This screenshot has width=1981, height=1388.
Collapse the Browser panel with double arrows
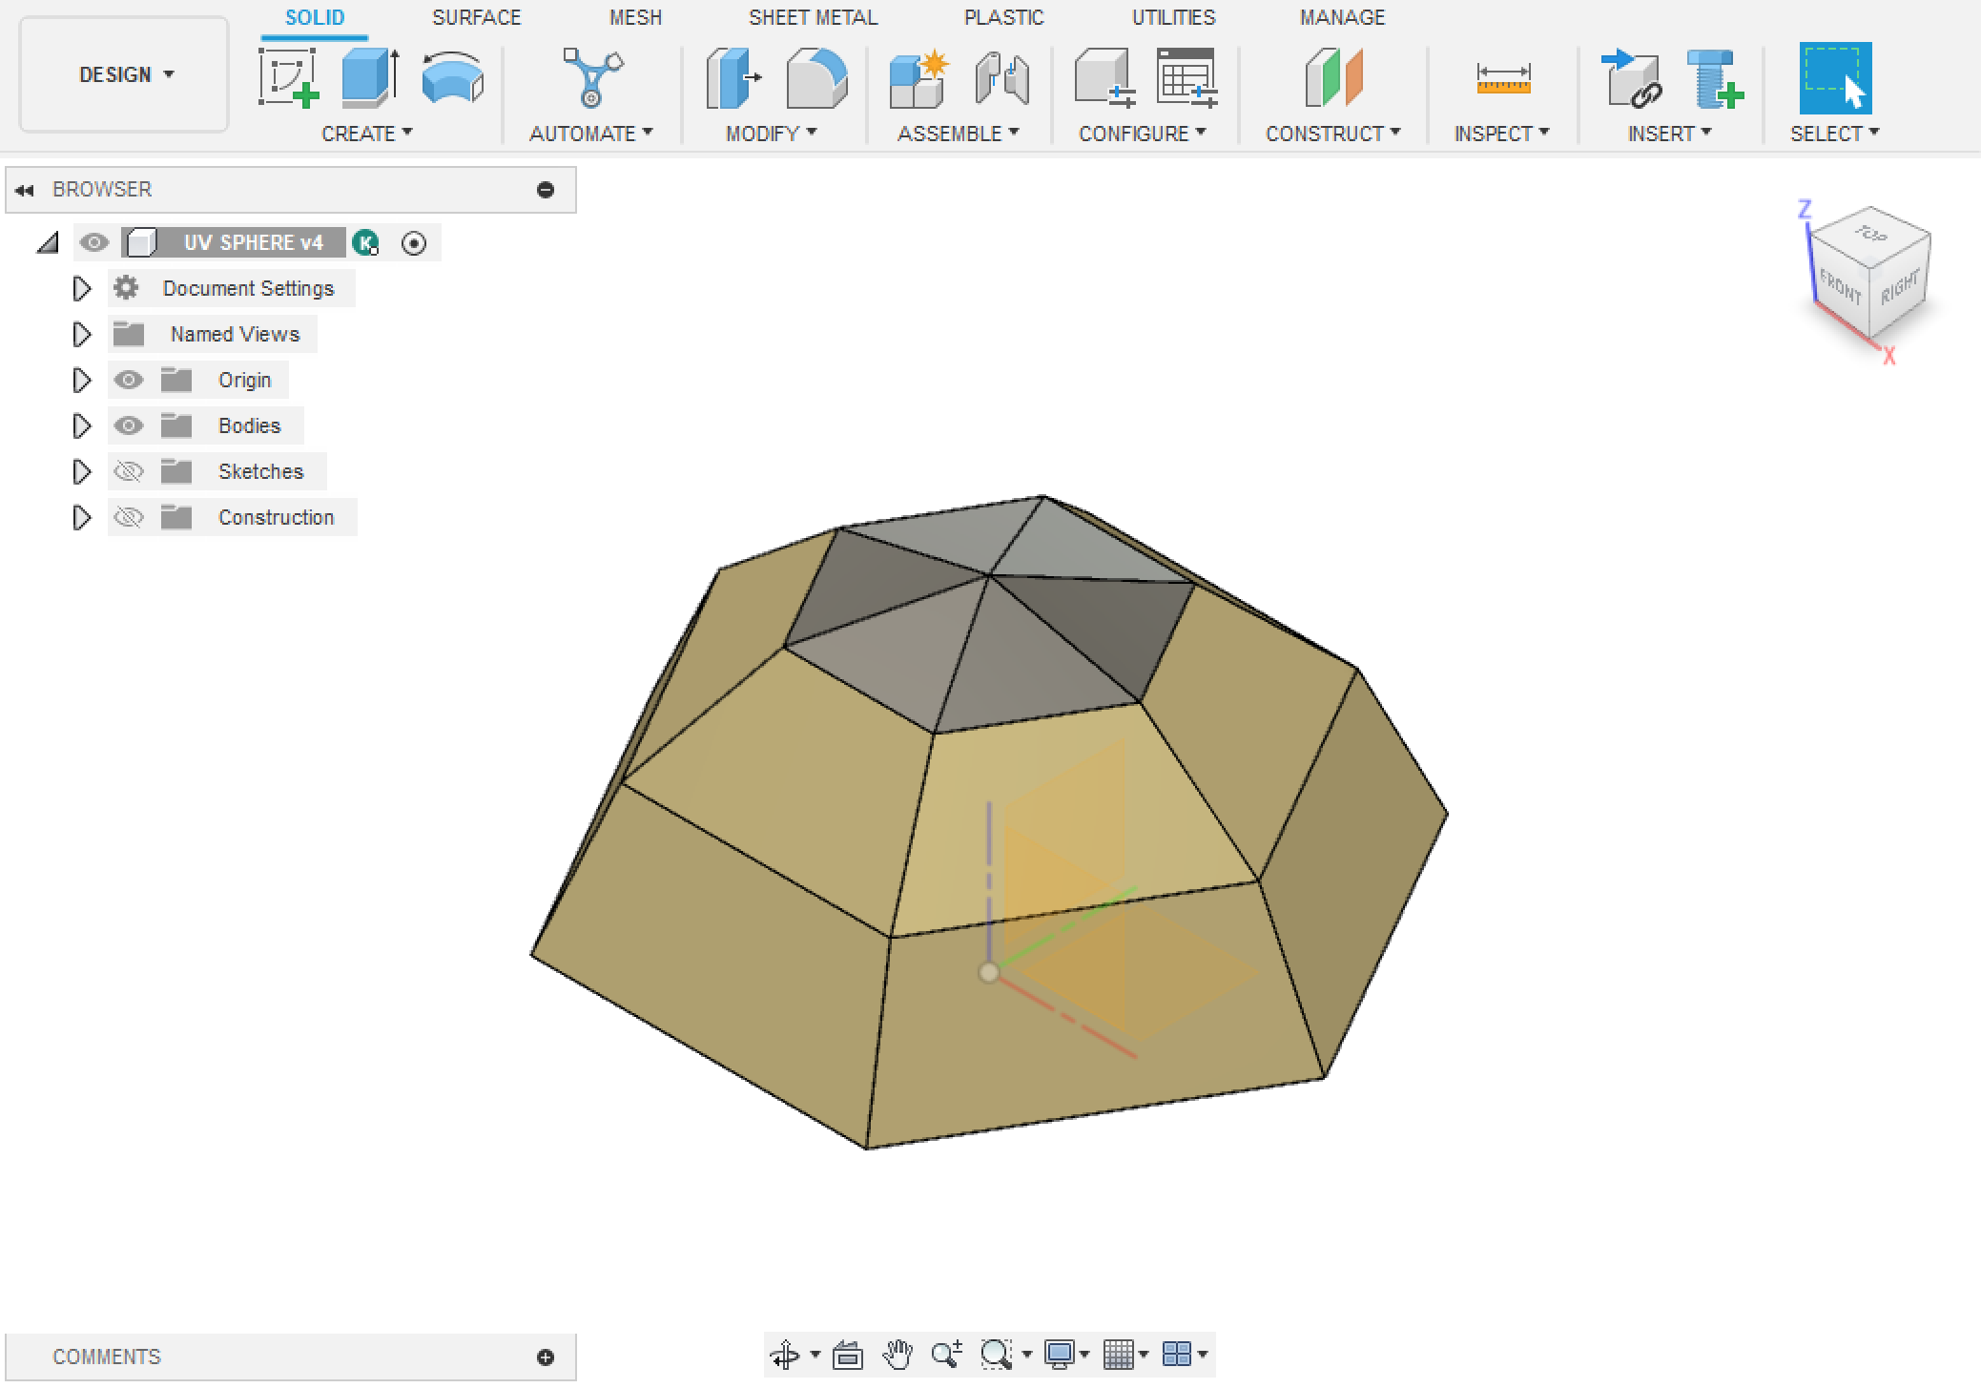point(25,190)
